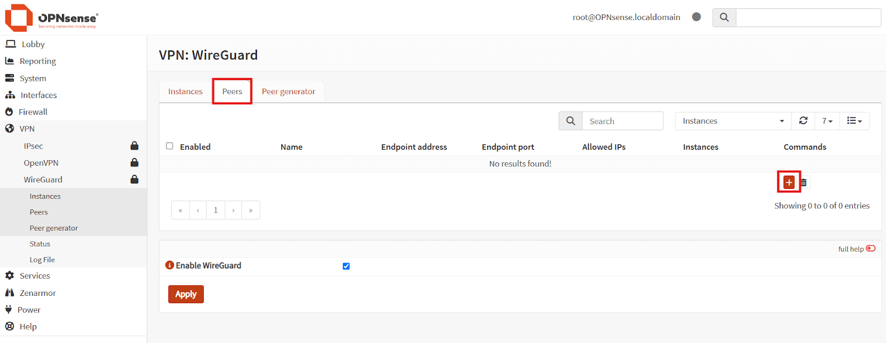Toggle the Enable WireGuard checkbox
This screenshot has height=343, width=886.
coord(346,266)
